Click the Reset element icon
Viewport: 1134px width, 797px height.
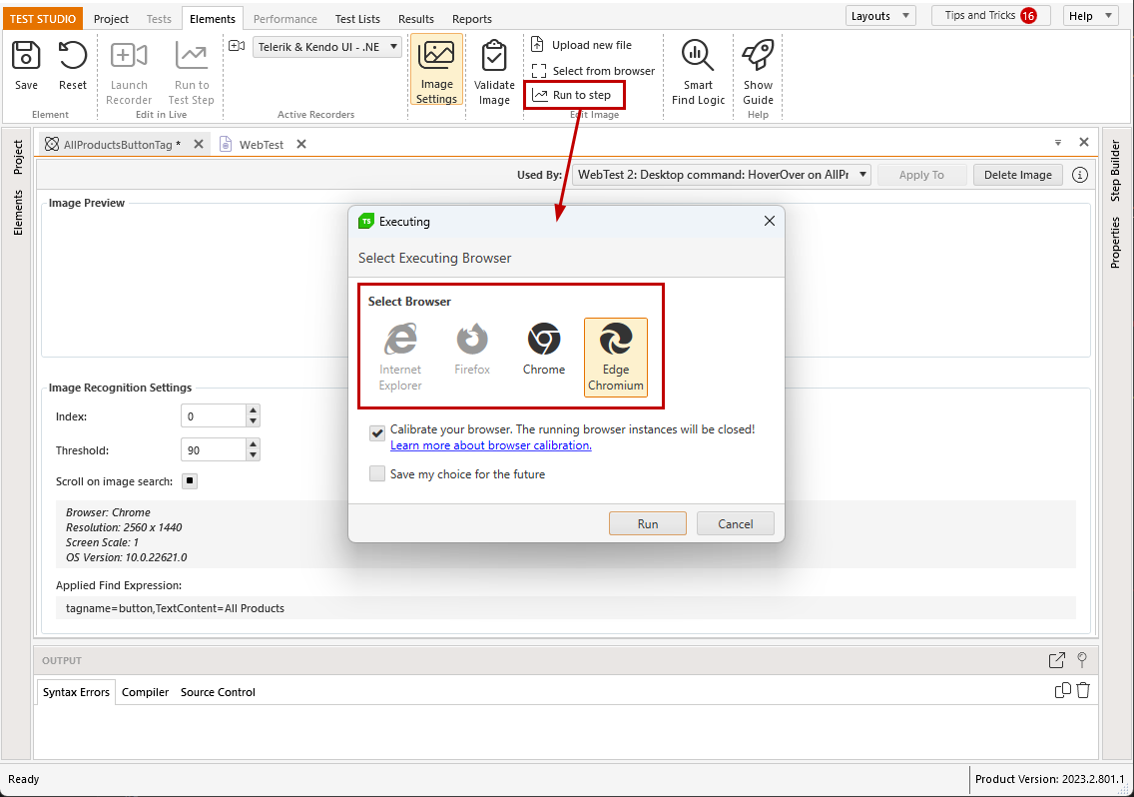point(72,56)
